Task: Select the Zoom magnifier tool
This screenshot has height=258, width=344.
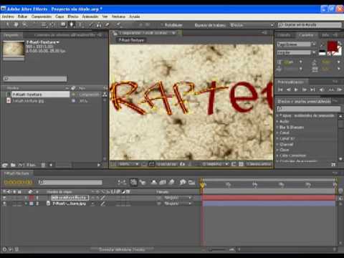Action: pos(24,24)
